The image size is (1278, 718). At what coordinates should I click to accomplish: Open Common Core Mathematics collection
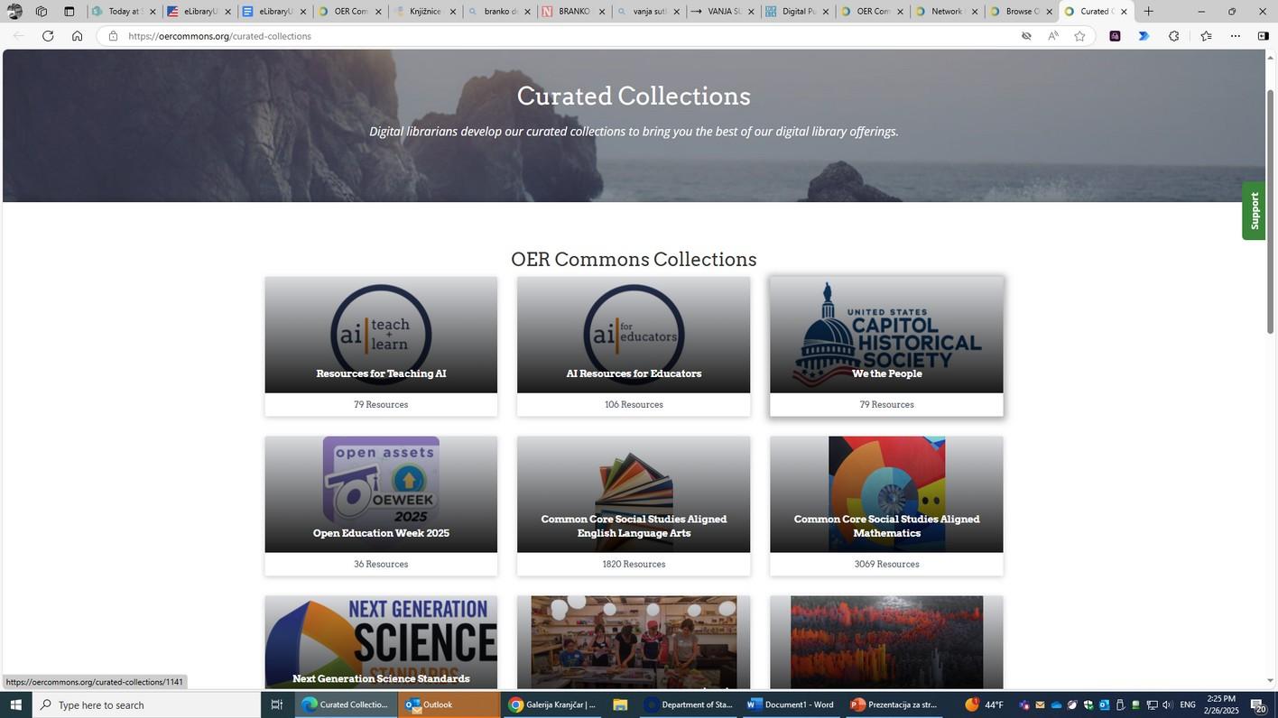tap(886, 506)
